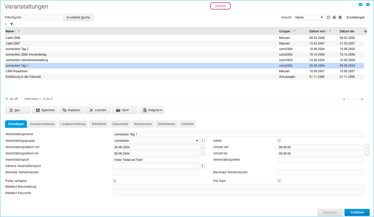Click the Maximale Teilnehmerzahl field
The width and height of the screenshot is (374, 217).
pyautogui.click(x=321, y=172)
